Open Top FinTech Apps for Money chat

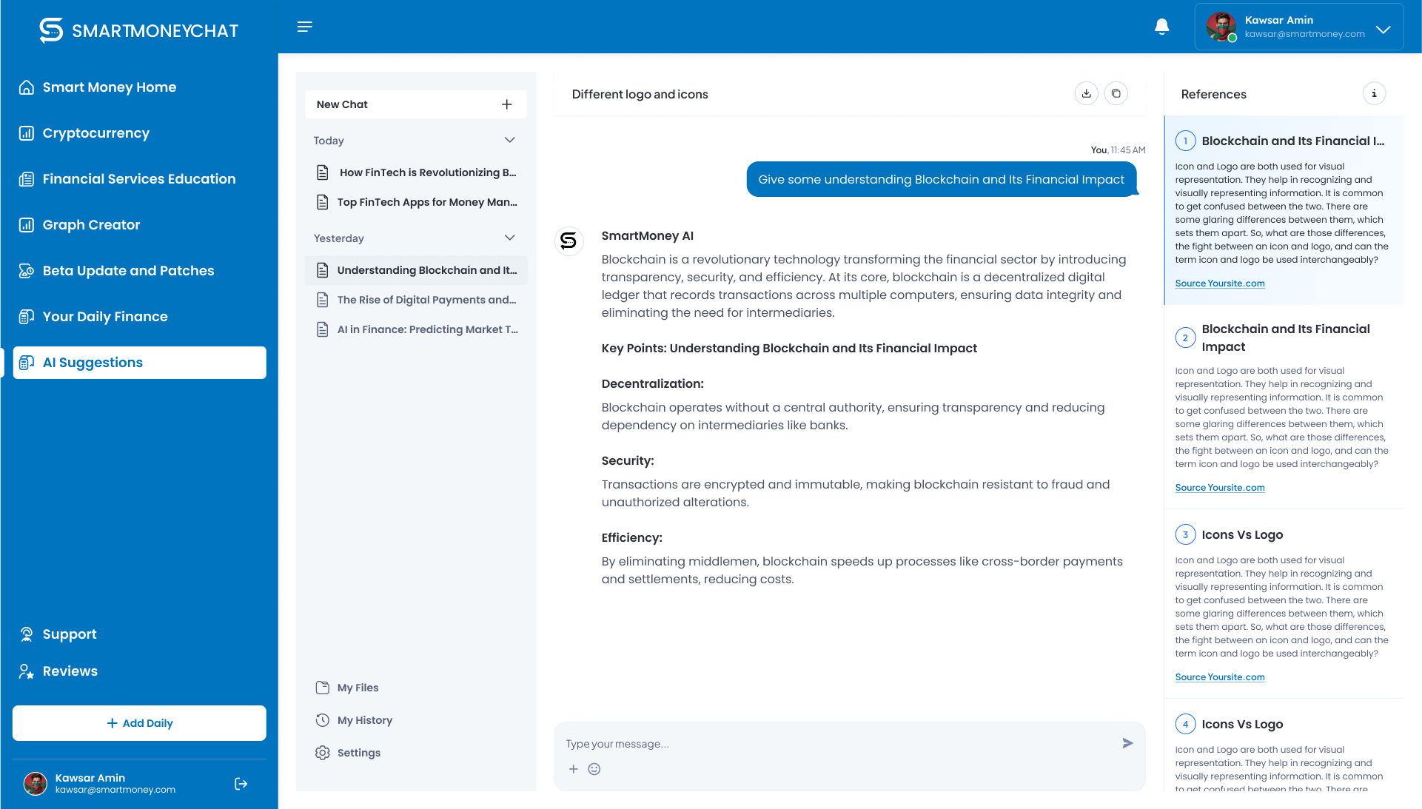[416, 202]
